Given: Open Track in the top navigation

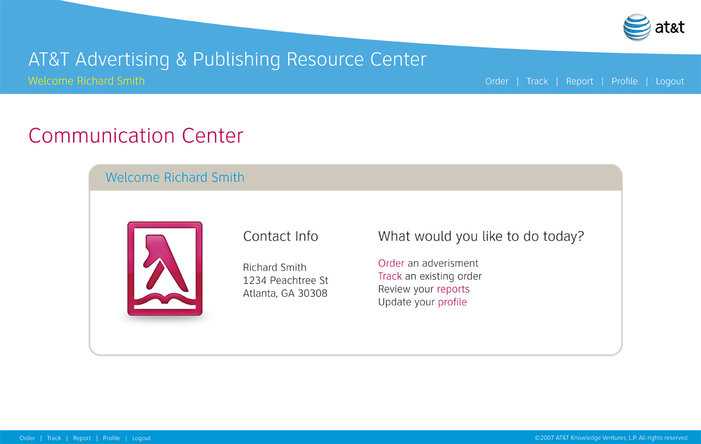Looking at the screenshot, I should point(537,81).
